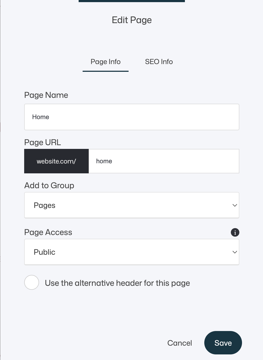Focus the Page Name field containing Home
The height and width of the screenshot is (360, 263).
132,117
